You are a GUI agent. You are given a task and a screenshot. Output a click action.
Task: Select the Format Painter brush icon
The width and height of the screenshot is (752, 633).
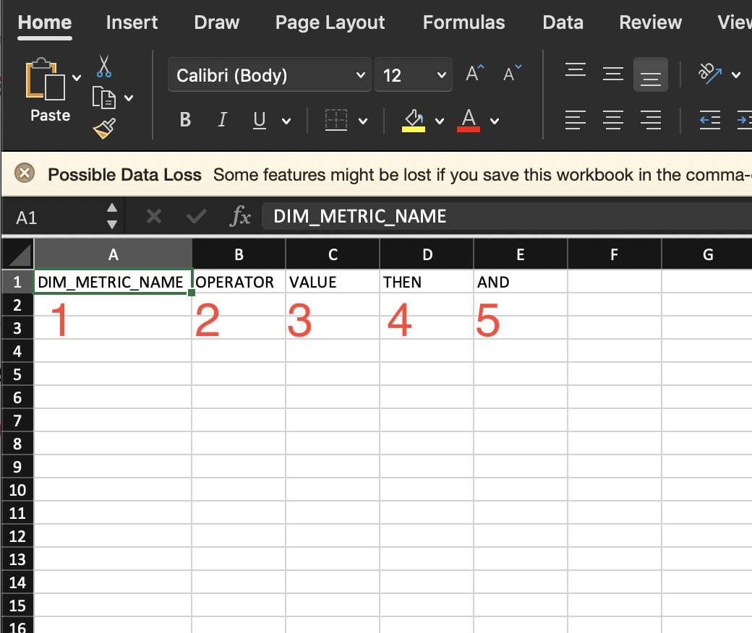pyautogui.click(x=103, y=128)
